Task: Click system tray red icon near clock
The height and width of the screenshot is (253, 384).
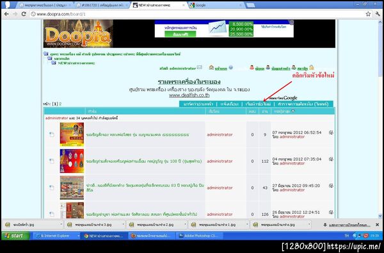Action: (366, 236)
